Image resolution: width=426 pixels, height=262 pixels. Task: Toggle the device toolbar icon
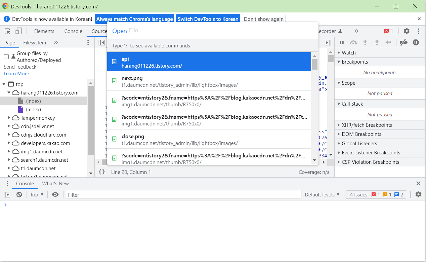coord(19,31)
